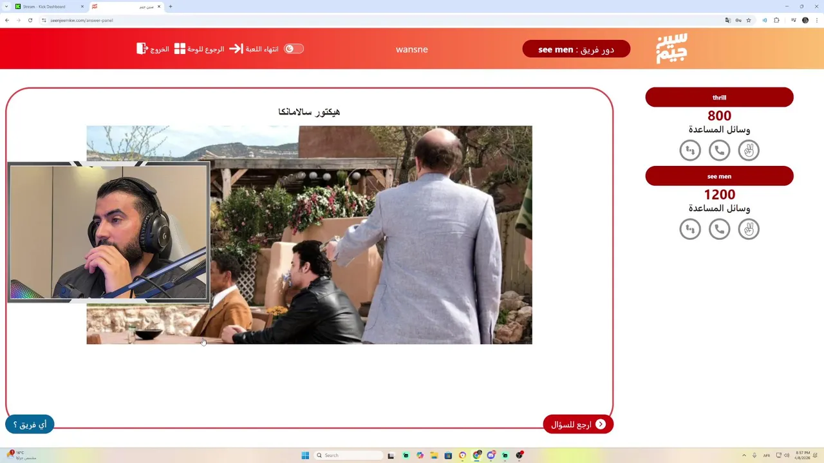Click الخروج to exit the game

(153, 49)
